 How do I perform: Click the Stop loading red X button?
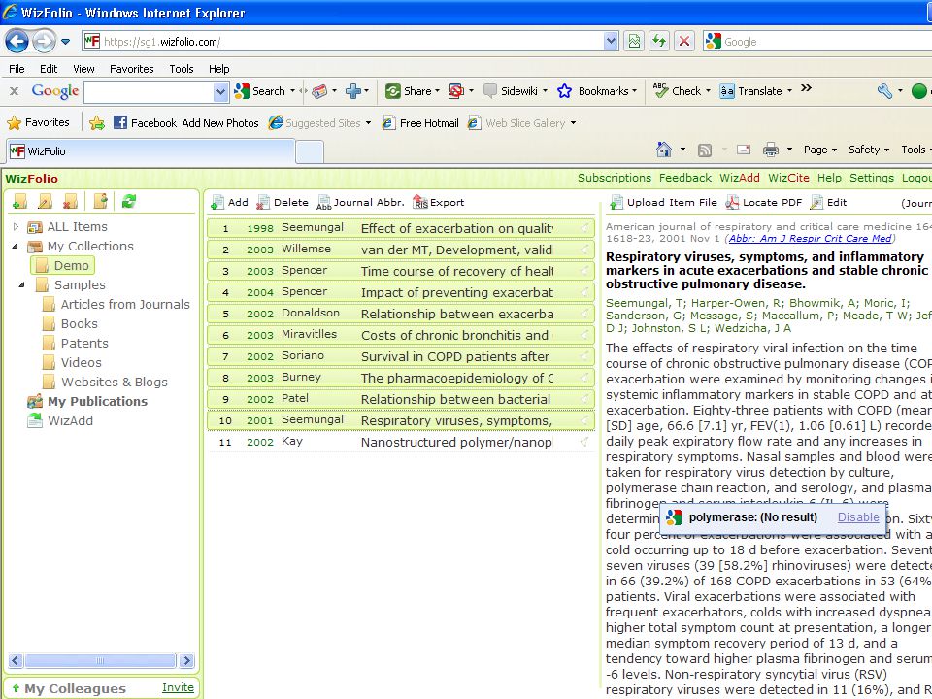click(x=684, y=41)
